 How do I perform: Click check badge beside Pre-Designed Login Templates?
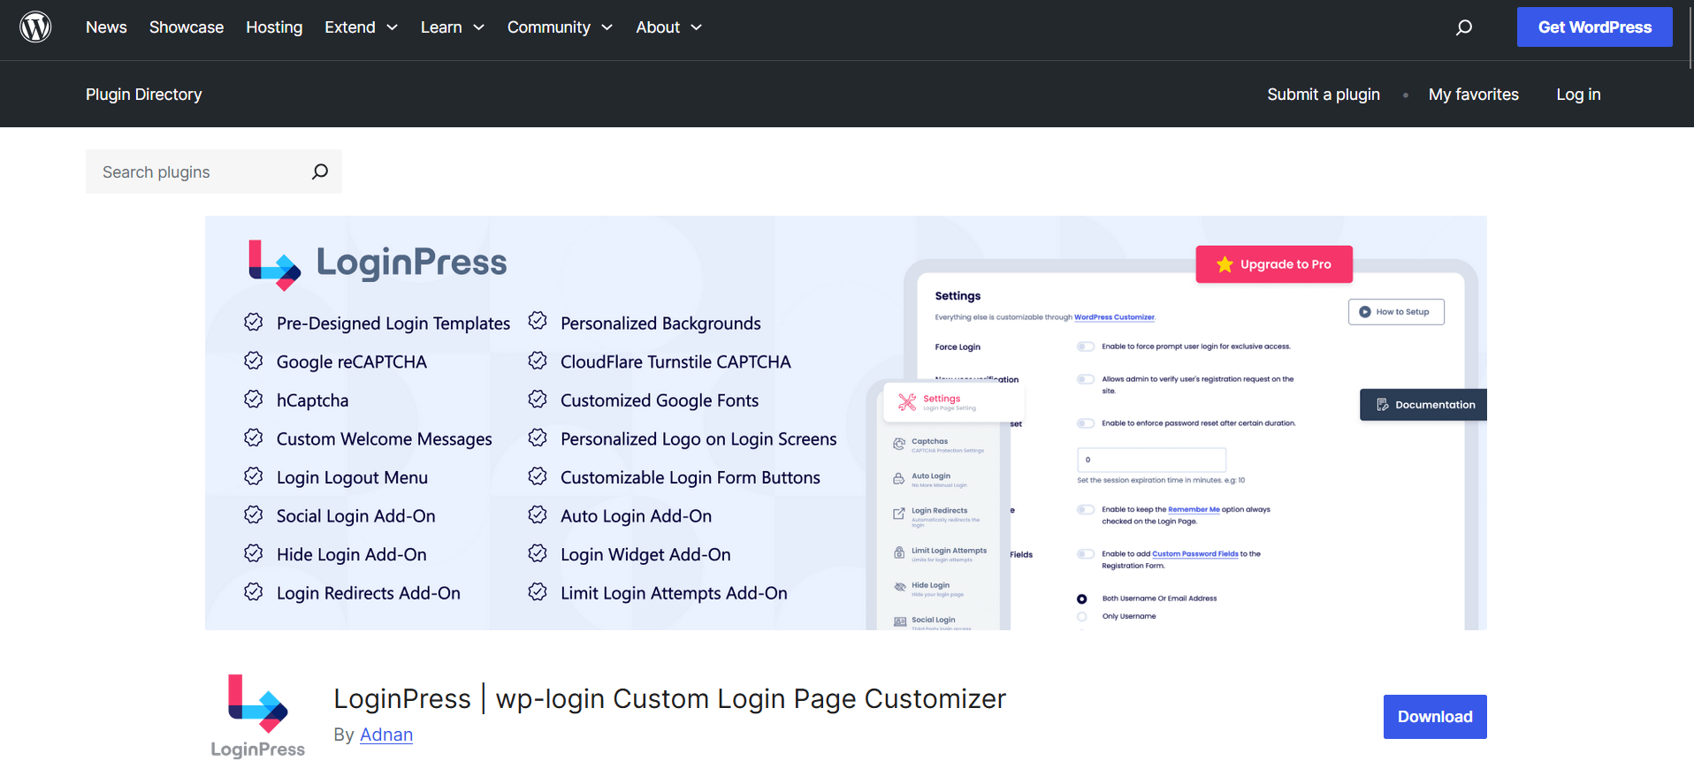[x=254, y=322]
